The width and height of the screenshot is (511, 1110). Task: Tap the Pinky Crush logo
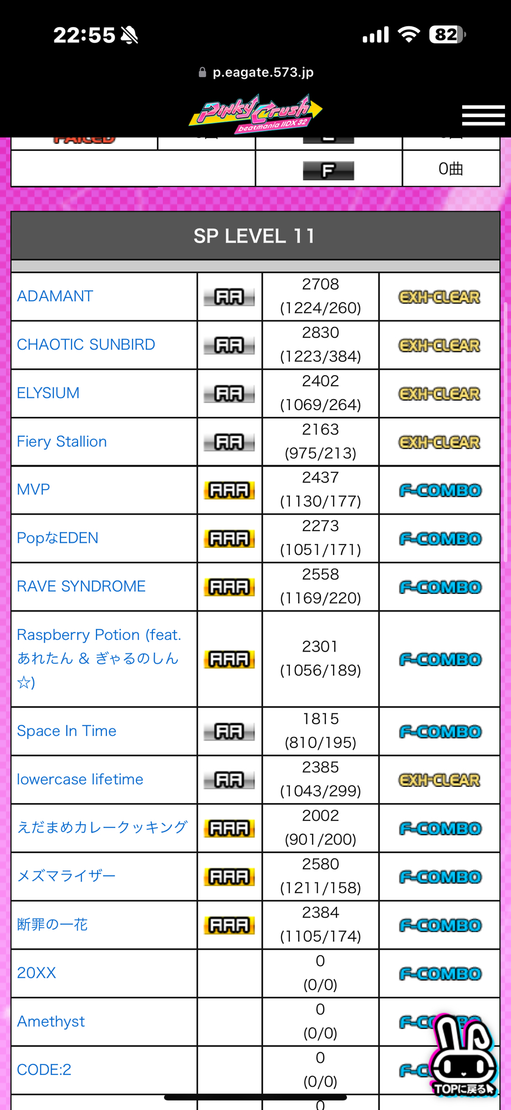256,114
